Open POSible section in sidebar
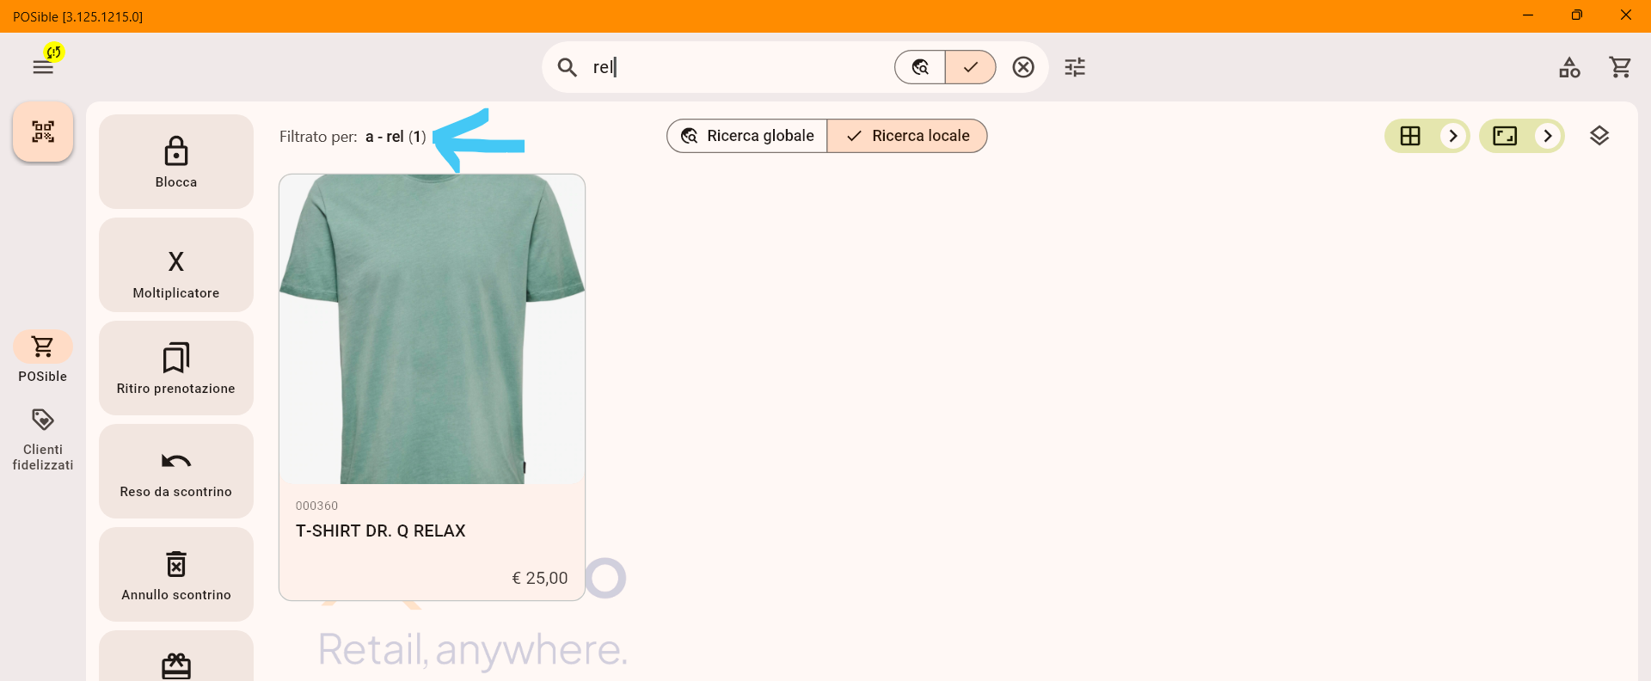The height and width of the screenshot is (681, 1651). coord(43,357)
